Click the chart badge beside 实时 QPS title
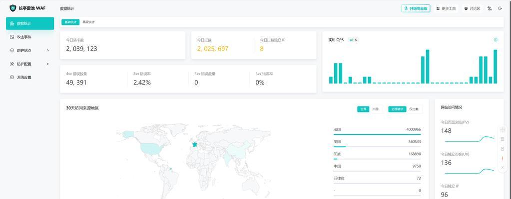 [353, 40]
